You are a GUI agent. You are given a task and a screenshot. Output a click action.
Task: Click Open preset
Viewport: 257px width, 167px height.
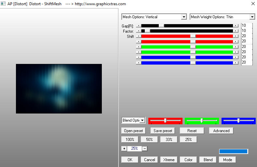pos(133,131)
